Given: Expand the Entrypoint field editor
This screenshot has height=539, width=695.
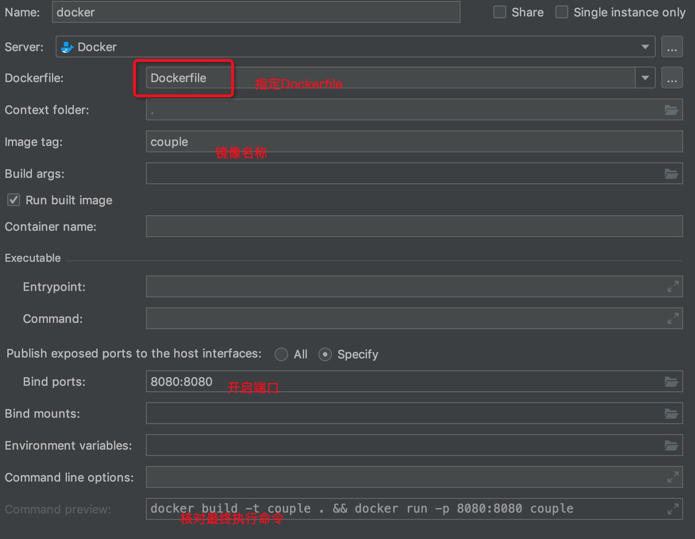Looking at the screenshot, I should (x=673, y=286).
